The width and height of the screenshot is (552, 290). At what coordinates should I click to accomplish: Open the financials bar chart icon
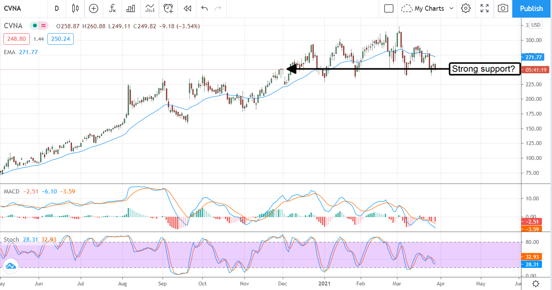tap(131, 8)
